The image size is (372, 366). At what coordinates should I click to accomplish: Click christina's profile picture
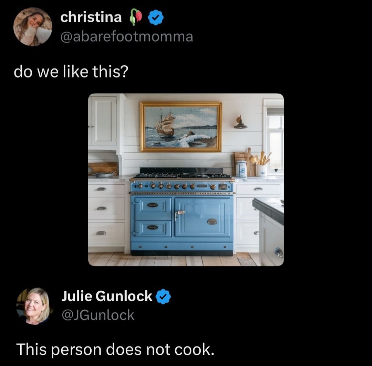pos(33,27)
